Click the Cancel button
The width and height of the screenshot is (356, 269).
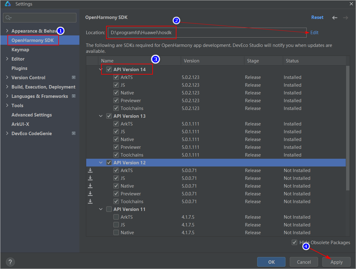tap(304, 262)
